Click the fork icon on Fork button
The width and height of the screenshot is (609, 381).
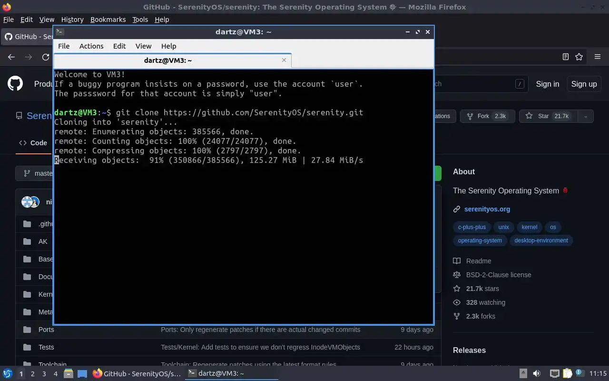pos(471,116)
